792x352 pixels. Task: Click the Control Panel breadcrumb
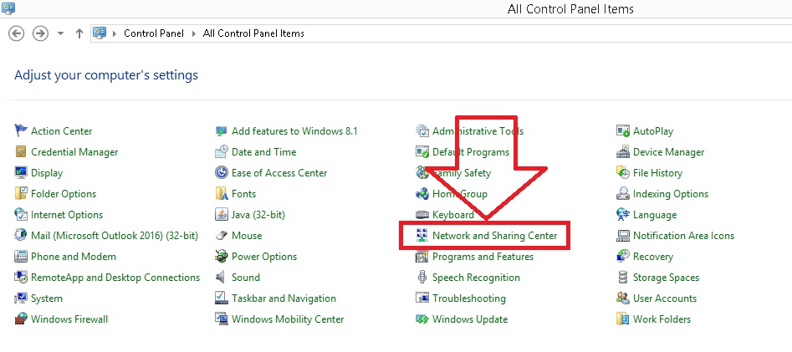(x=154, y=33)
